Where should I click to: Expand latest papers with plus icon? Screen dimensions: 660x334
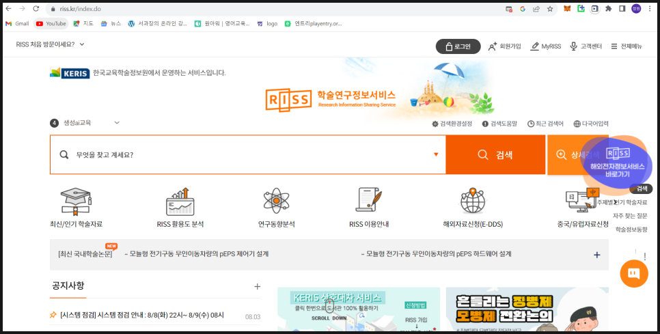tap(596, 255)
